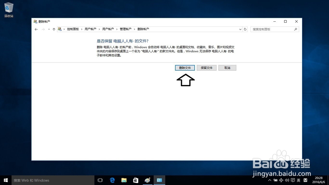Select second 用户帐户 breadcrumb
The height and width of the screenshot is (185, 329).
(108, 29)
